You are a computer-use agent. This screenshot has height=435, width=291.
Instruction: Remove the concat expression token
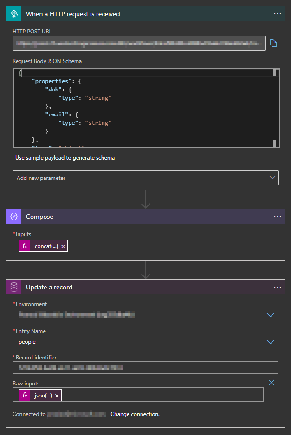coord(63,246)
